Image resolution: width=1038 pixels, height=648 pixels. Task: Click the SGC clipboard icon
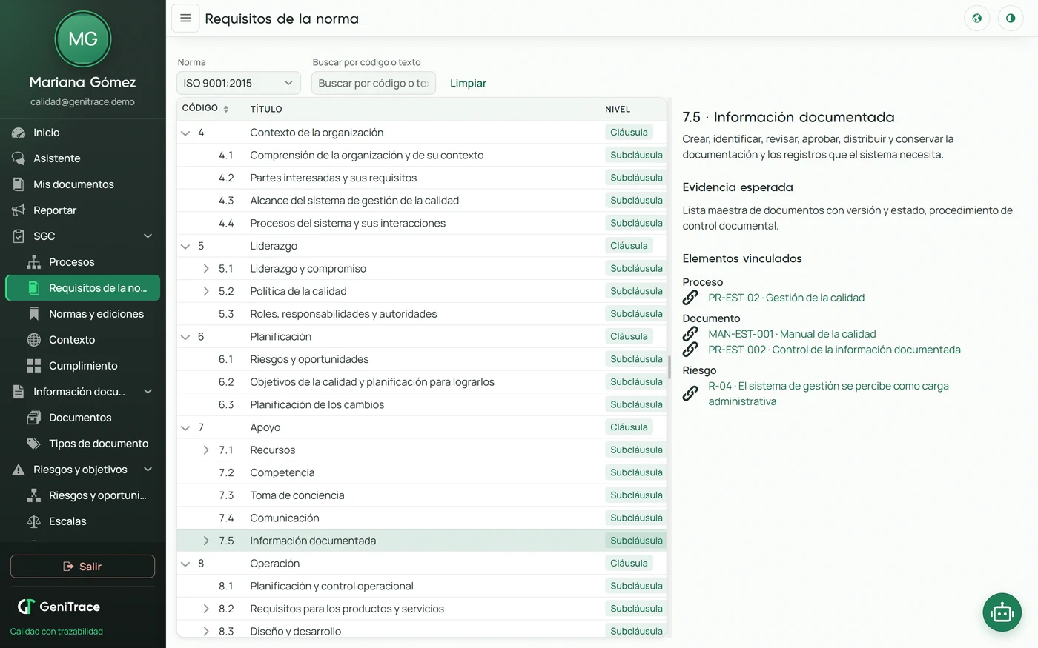tap(19, 236)
